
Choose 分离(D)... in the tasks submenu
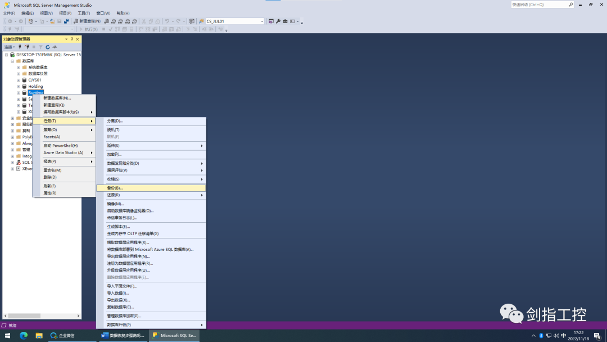coord(115,121)
